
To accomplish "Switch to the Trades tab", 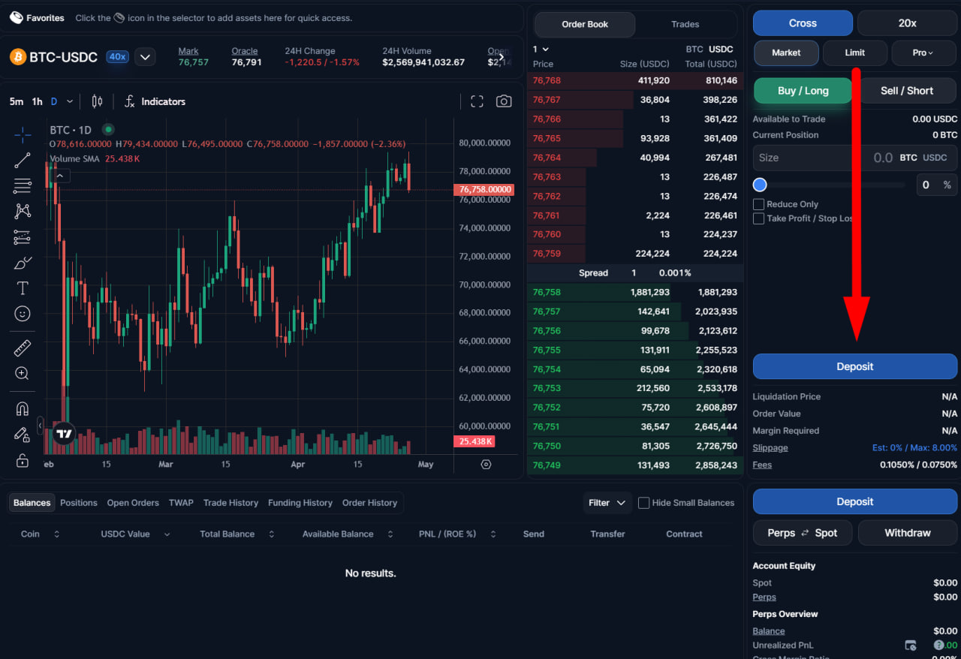I will (685, 24).
